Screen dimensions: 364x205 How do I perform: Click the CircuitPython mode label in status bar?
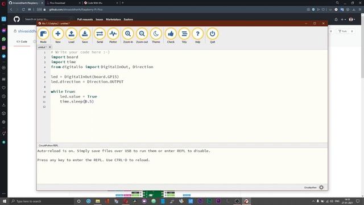pyautogui.click(x=311, y=187)
